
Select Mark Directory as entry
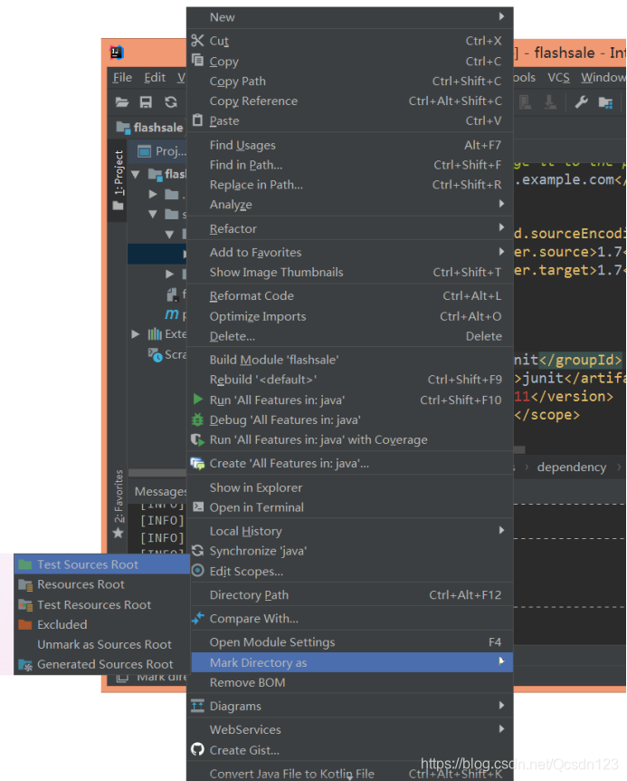click(x=350, y=662)
